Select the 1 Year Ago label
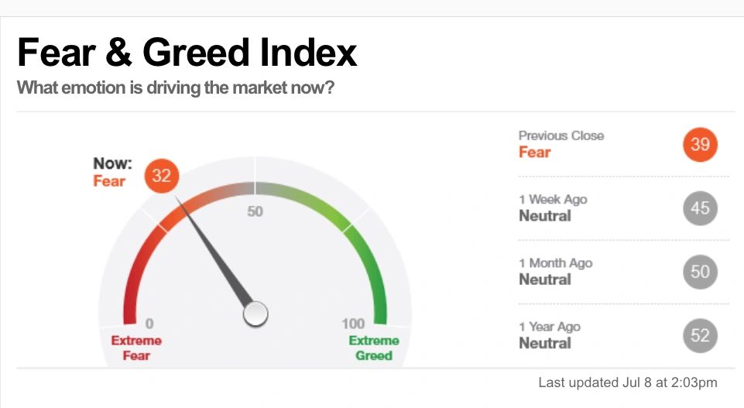 [549, 327]
